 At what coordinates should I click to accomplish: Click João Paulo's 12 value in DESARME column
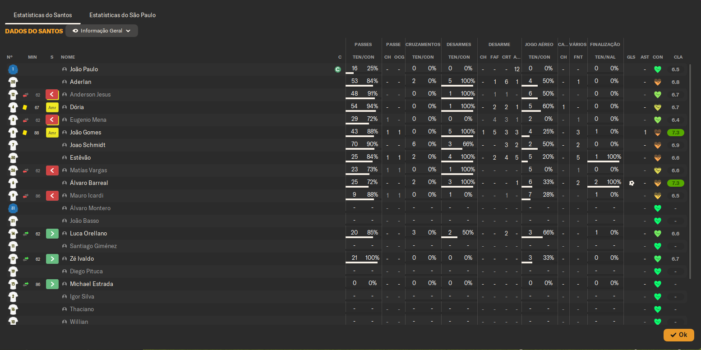pos(517,69)
